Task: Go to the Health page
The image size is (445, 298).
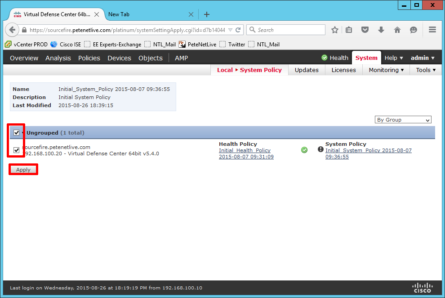Action: [x=339, y=58]
